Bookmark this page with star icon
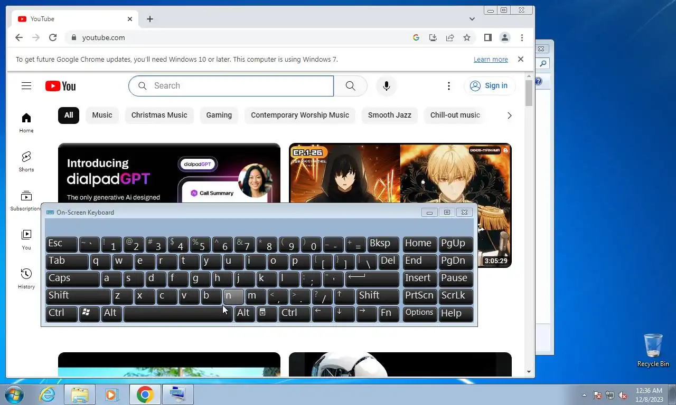This screenshot has width=676, height=405. [x=467, y=37]
